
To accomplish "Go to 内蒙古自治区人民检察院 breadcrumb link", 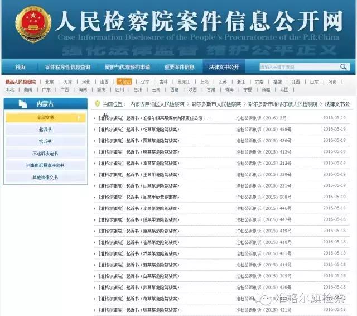I will [157, 104].
